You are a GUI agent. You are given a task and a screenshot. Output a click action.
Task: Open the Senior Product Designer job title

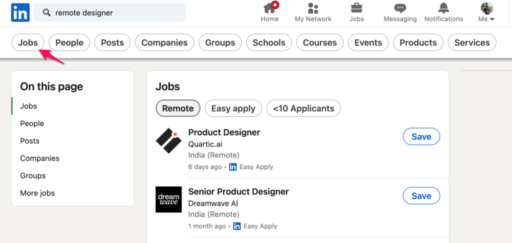pos(238,191)
